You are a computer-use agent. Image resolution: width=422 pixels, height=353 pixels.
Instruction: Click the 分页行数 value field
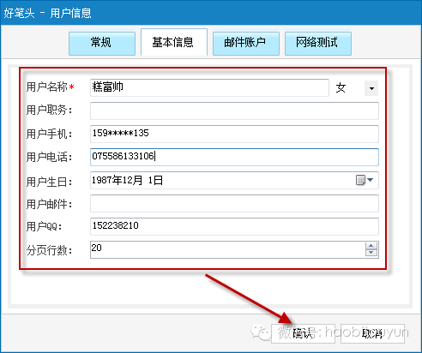(x=227, y=249)
